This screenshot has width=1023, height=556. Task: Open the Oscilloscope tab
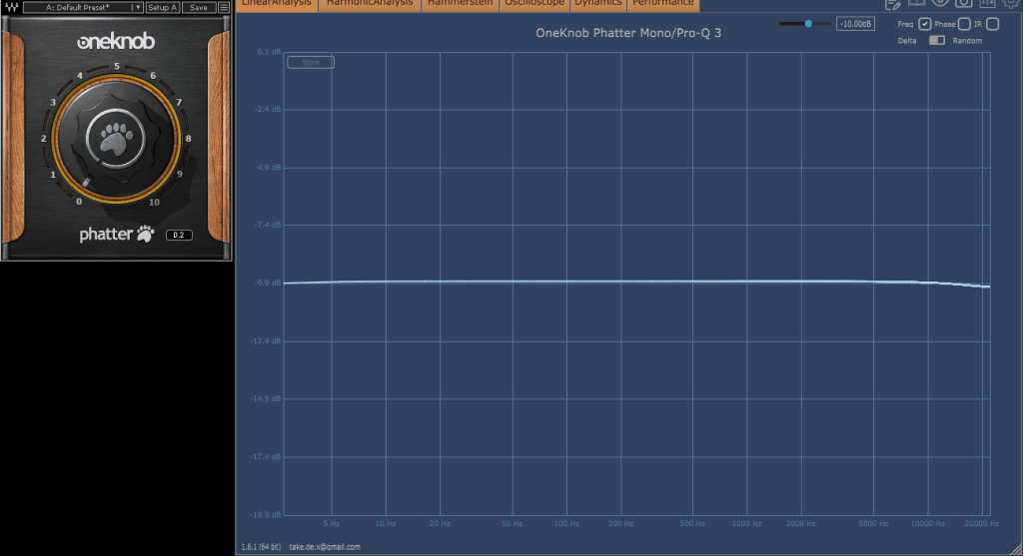tap(534, 4)
